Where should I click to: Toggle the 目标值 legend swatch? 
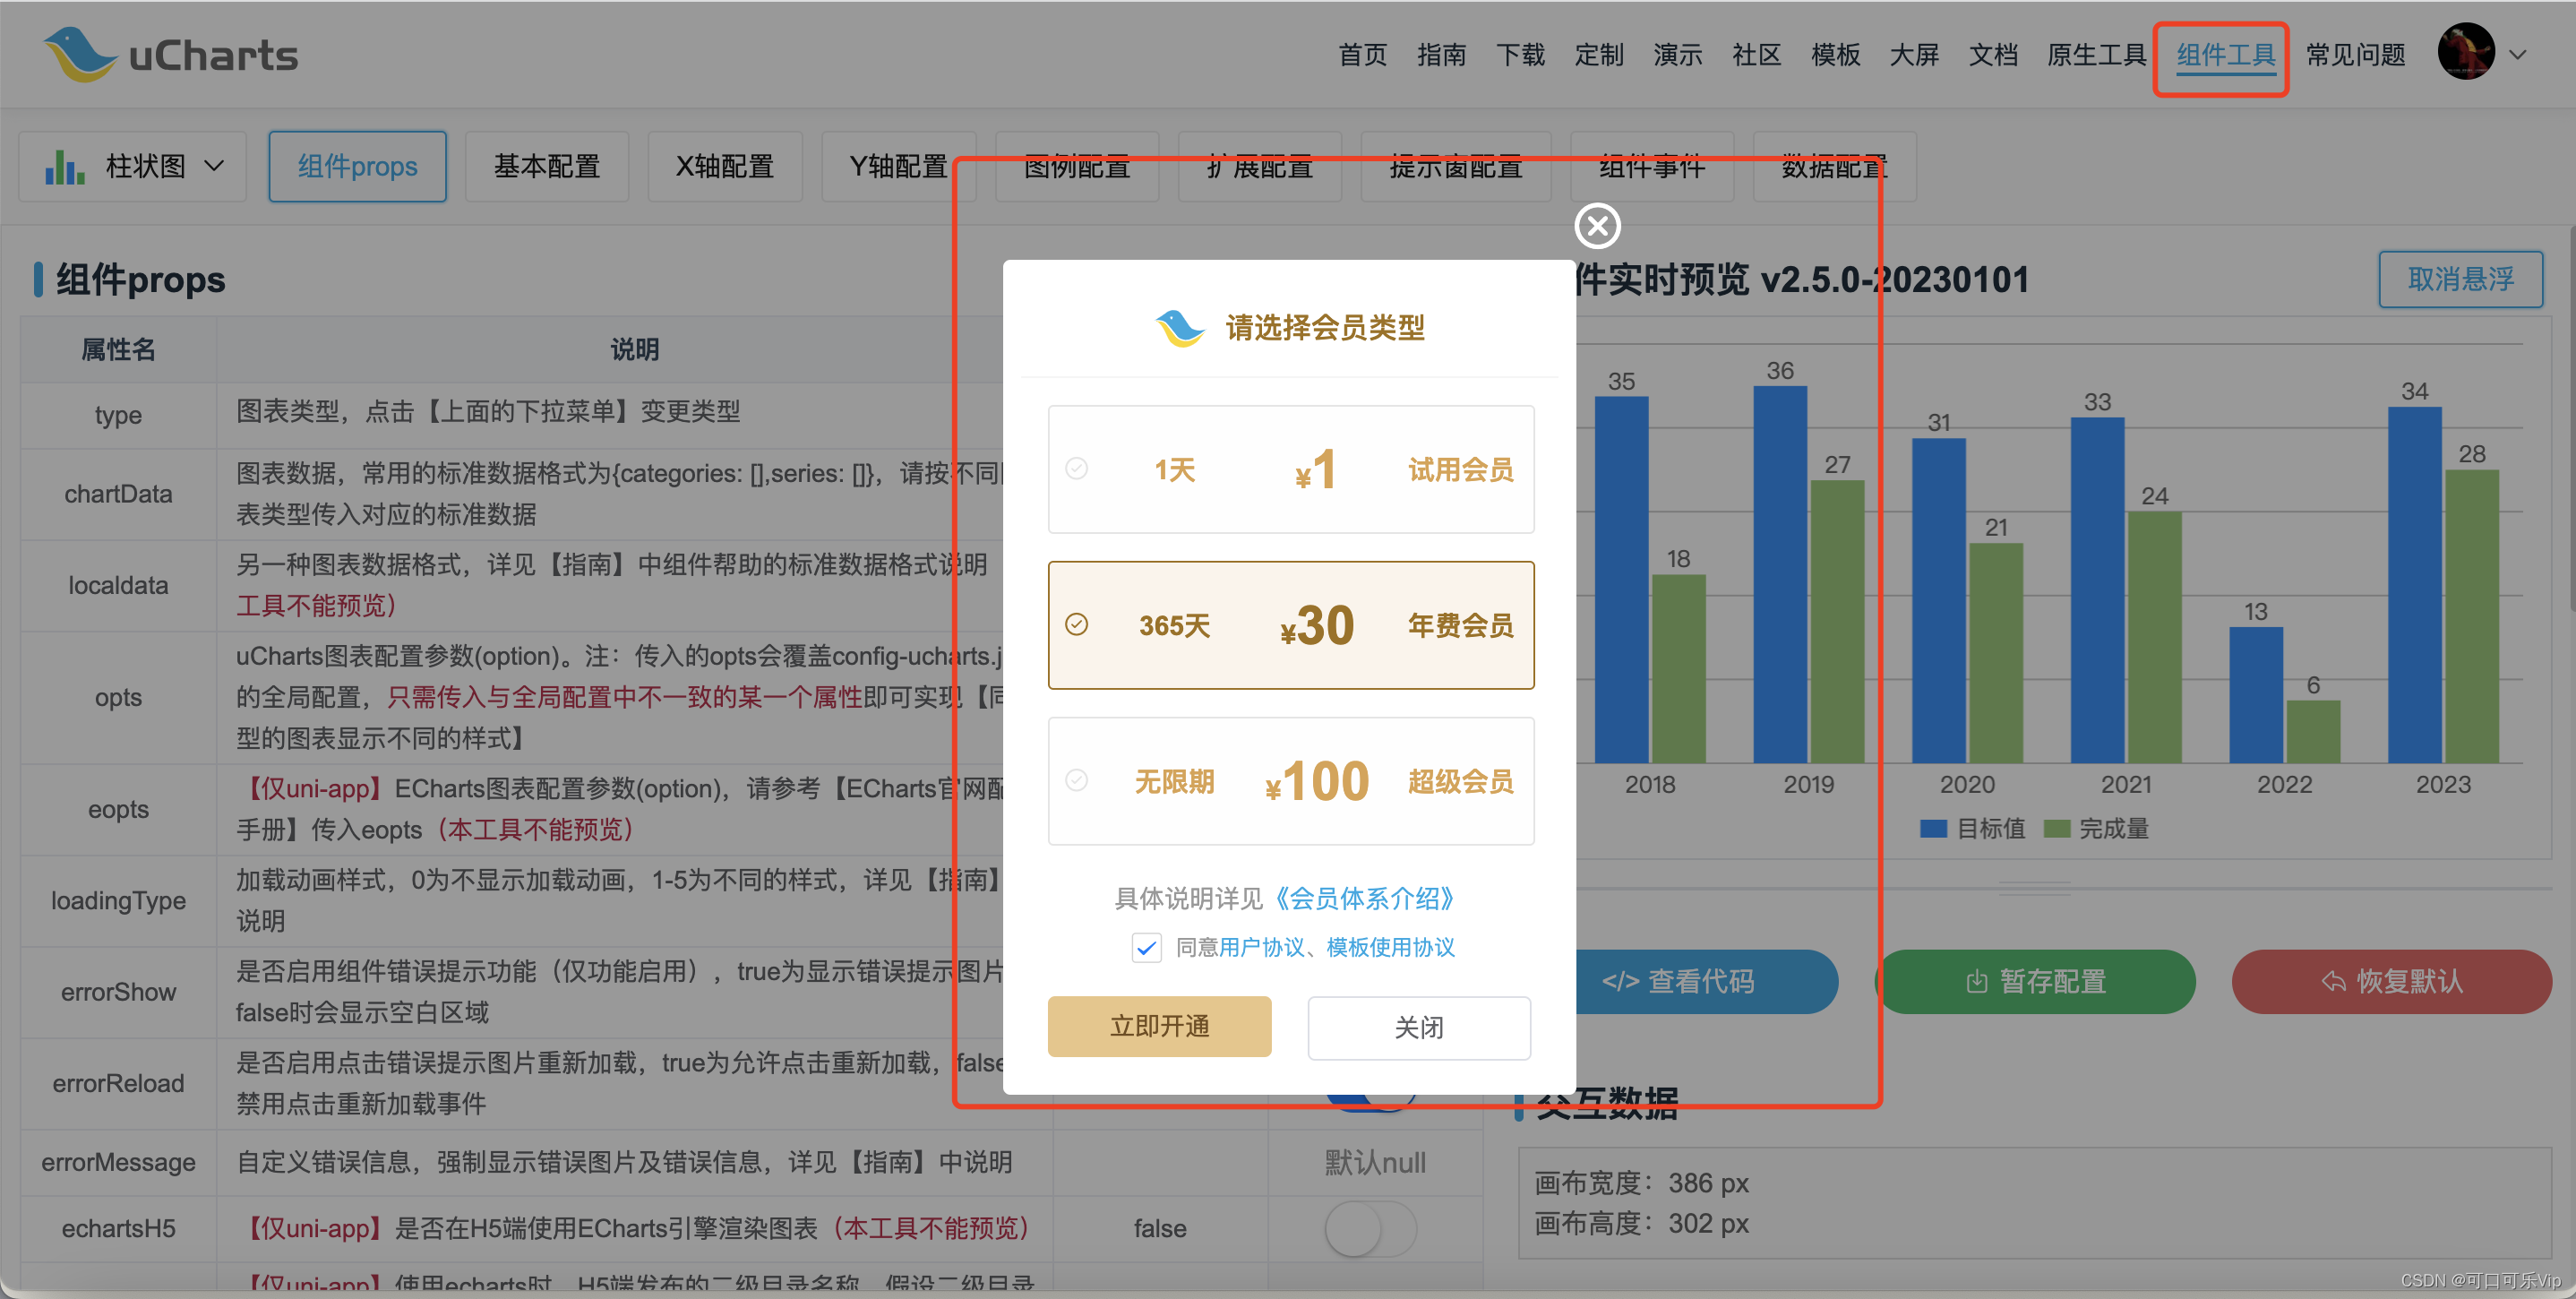(x=1933, y=828)
